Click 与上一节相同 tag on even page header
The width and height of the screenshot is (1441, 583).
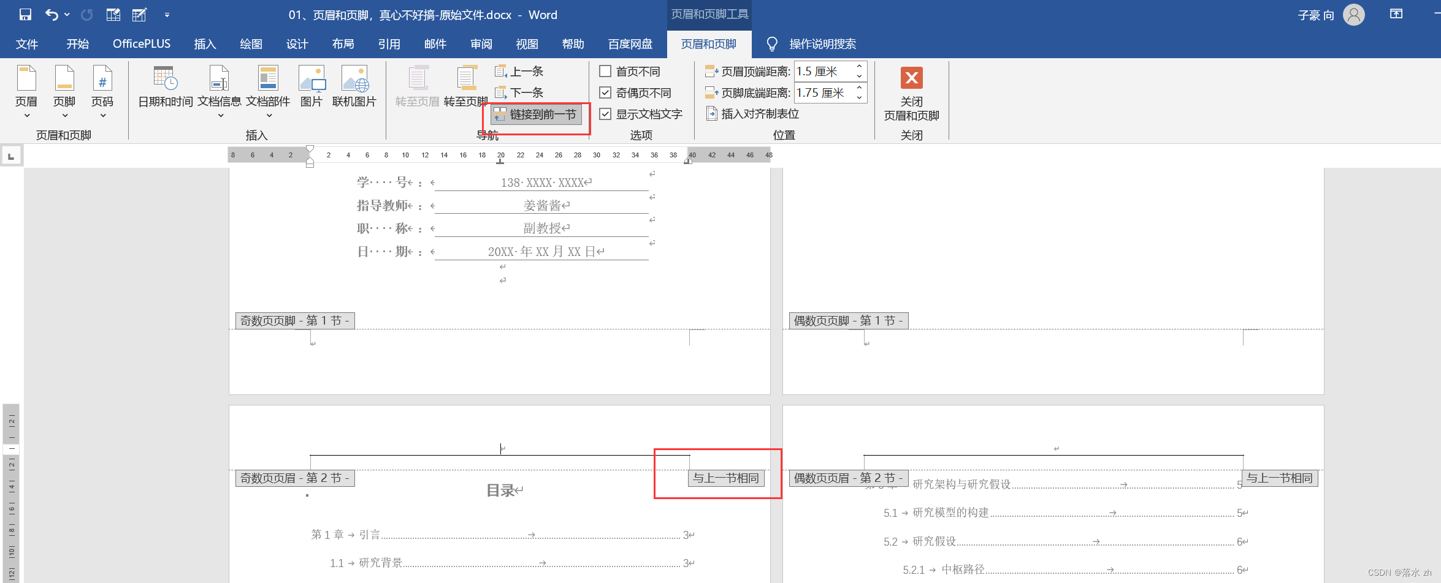click(x=1280, y=478)
